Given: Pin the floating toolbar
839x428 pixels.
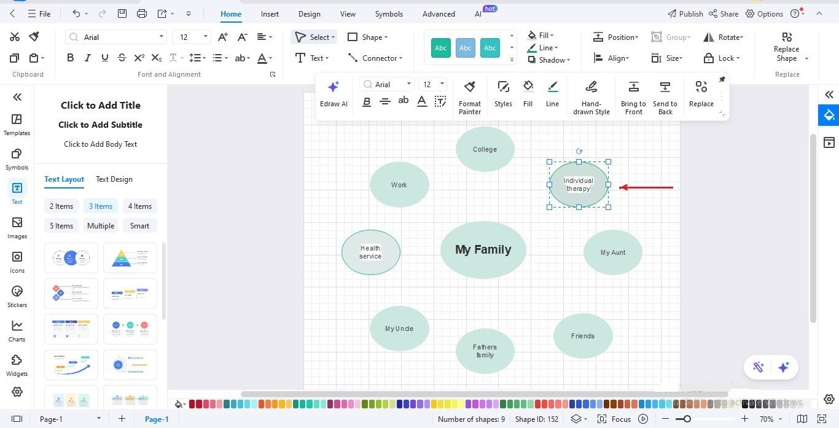Looking at the screenshot, I should point(722,79).
